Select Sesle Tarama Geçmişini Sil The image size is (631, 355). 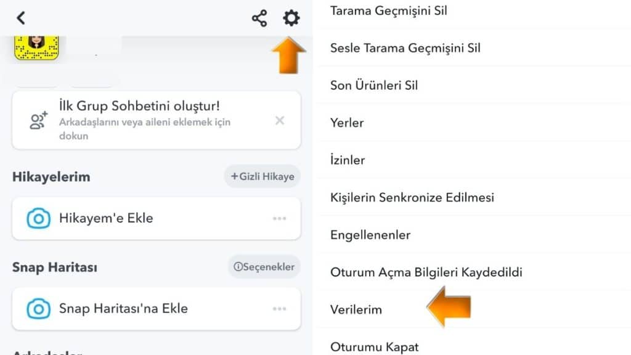(x=405, y=47)
